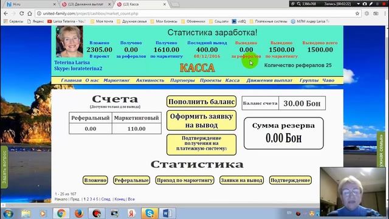Open Проекты in the site menu

tap(210, 80)
